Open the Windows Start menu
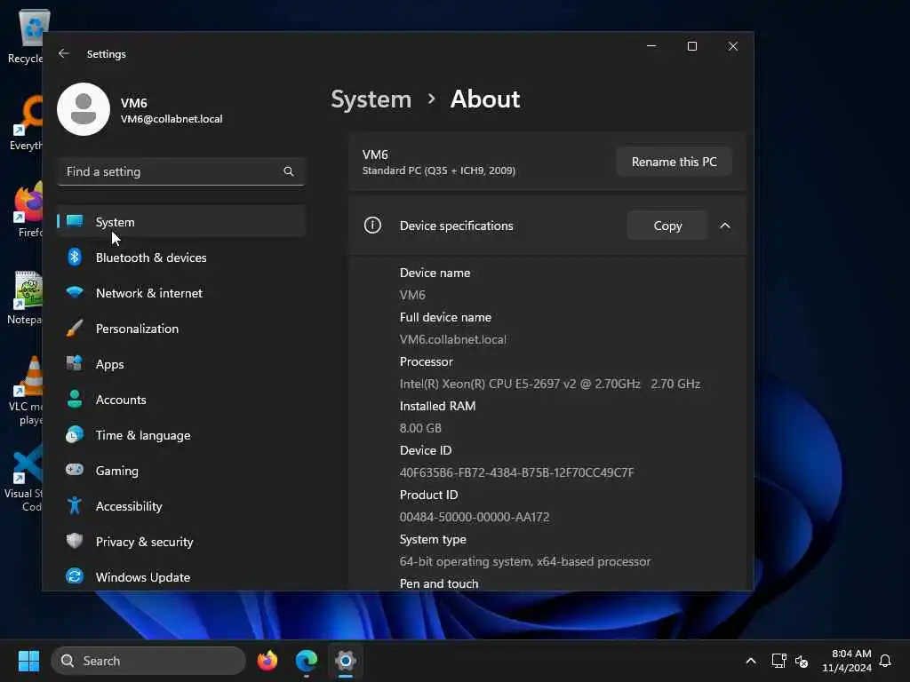 (x=28, y=661)
